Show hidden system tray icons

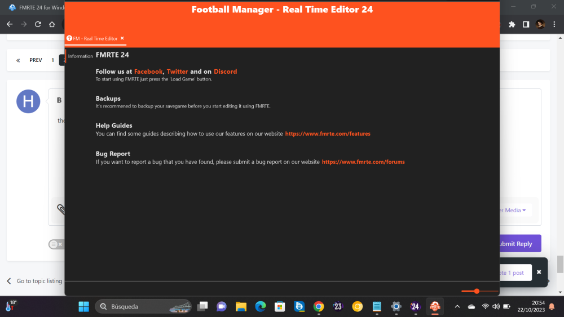[457, 307]
